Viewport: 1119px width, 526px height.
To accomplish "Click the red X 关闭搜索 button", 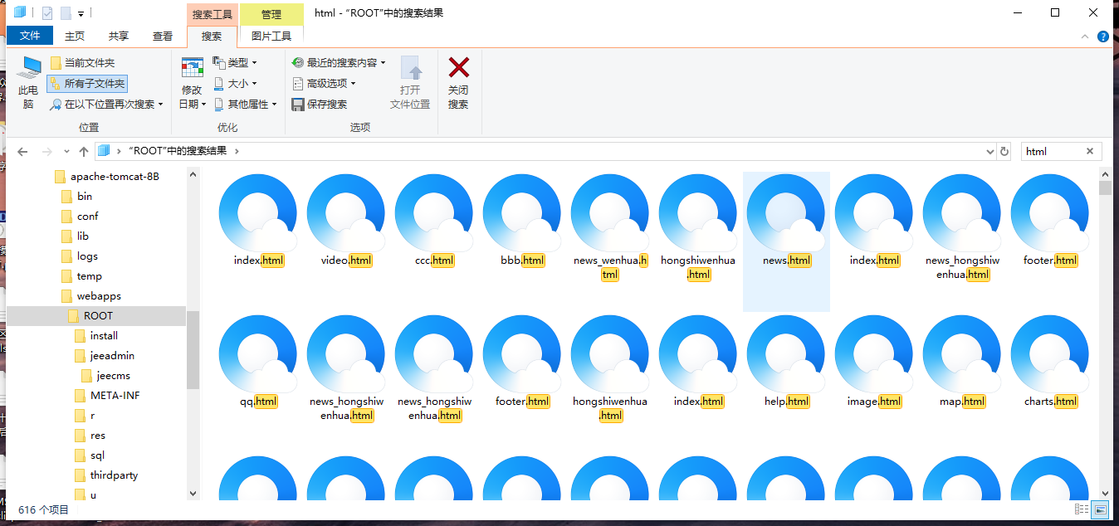I will coord(458,83).
